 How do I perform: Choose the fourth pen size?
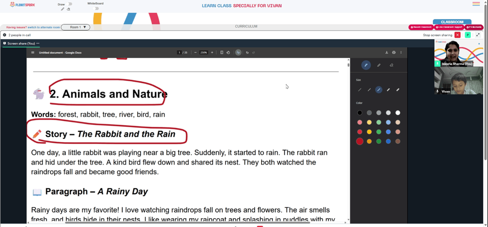tap(388, 90)
